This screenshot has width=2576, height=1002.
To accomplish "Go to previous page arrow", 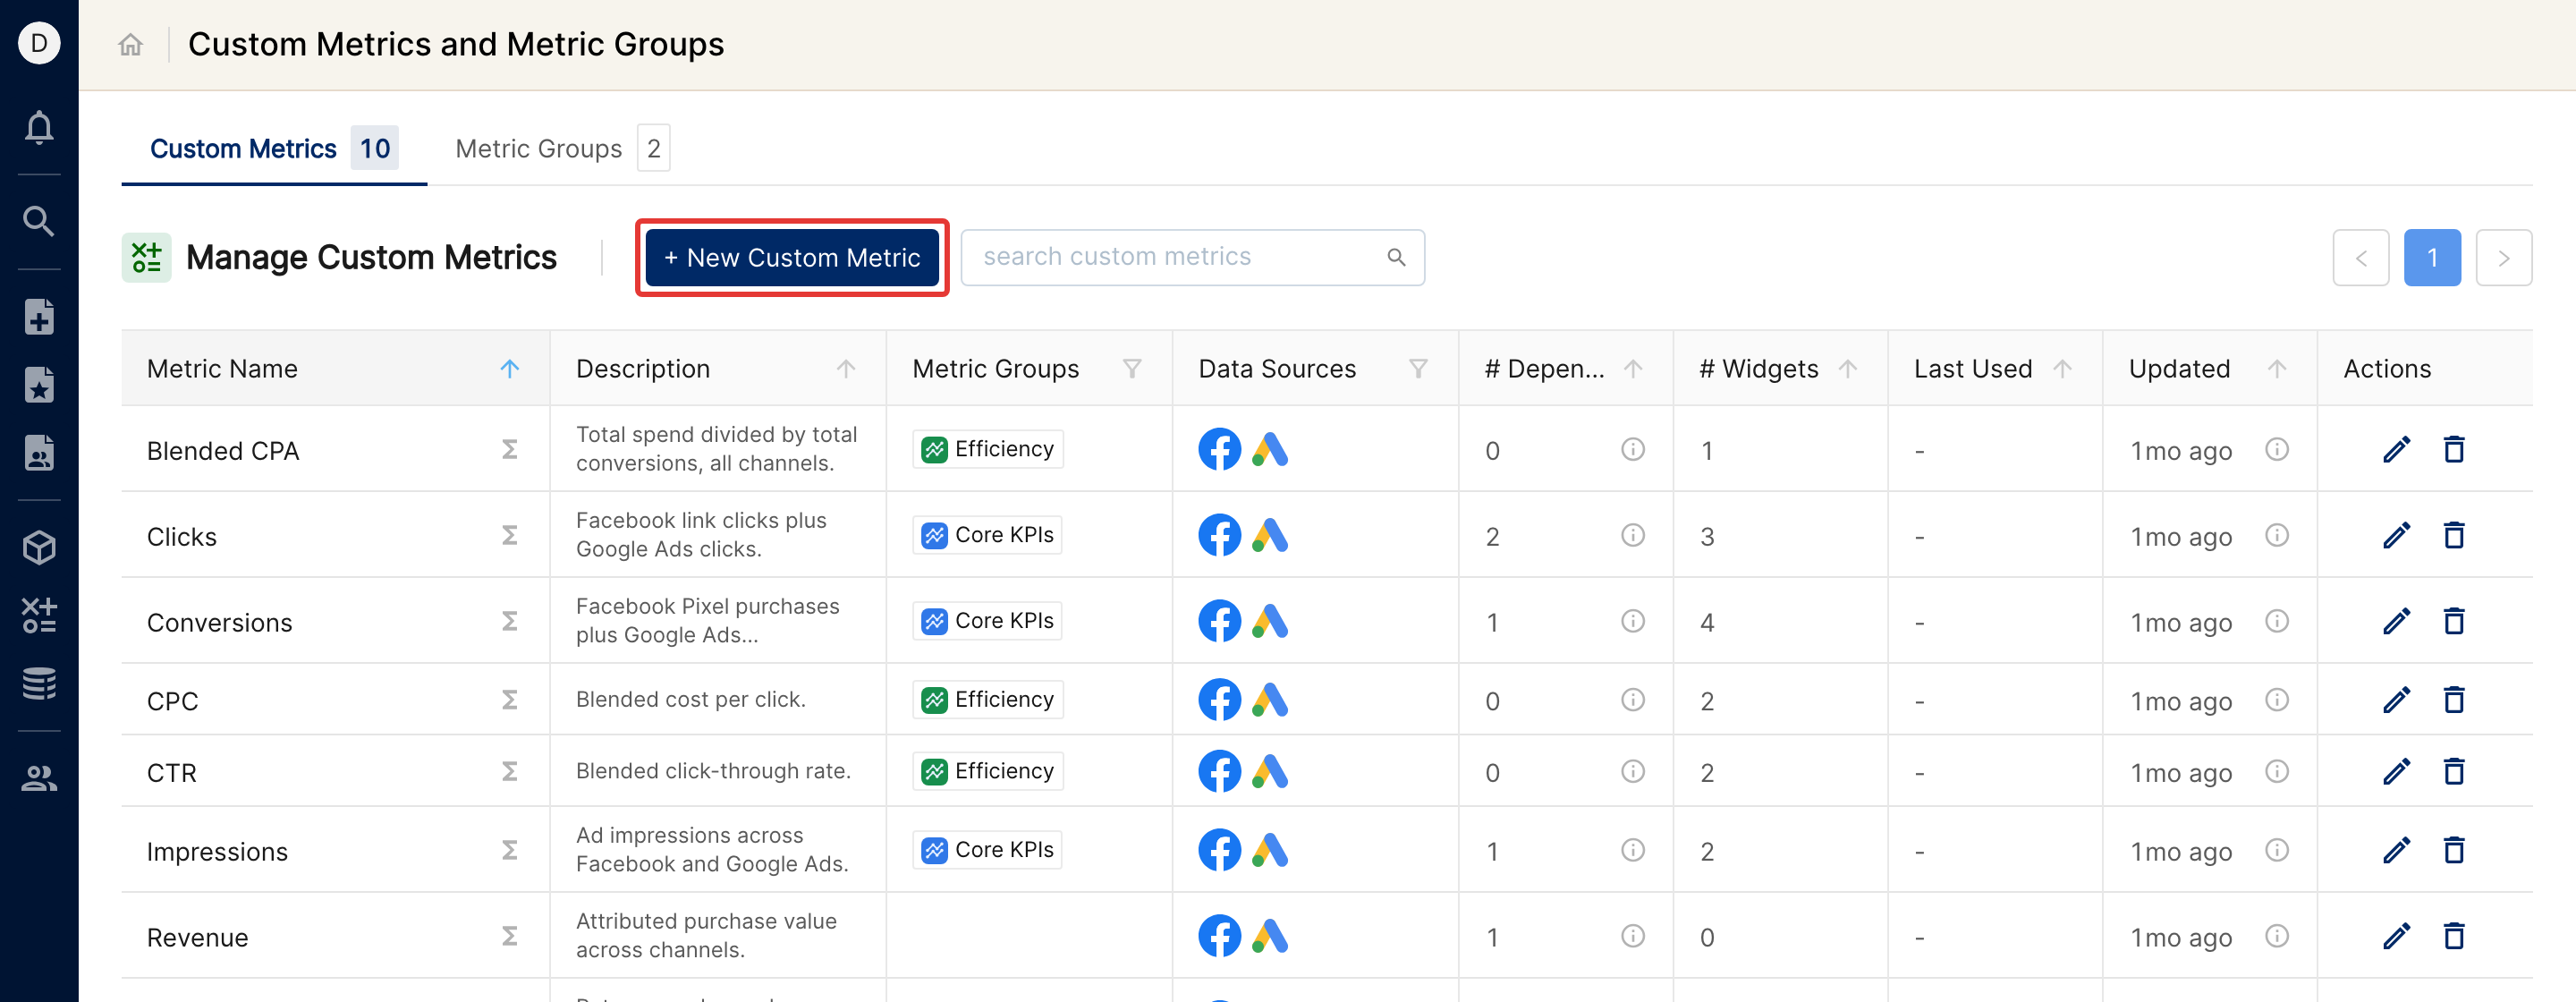I will tap(2361, 258).
